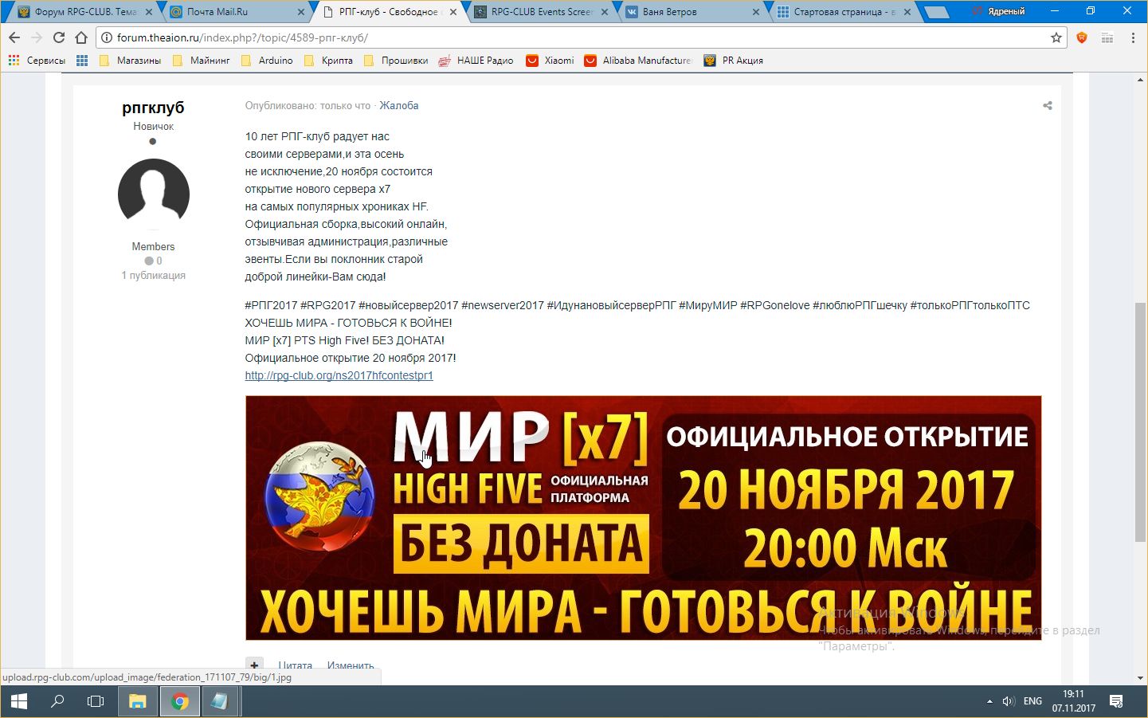The width and height of the screenshot is (1148, 718).
Task: Open a new browser tab
Action: (x=938, y=12)
